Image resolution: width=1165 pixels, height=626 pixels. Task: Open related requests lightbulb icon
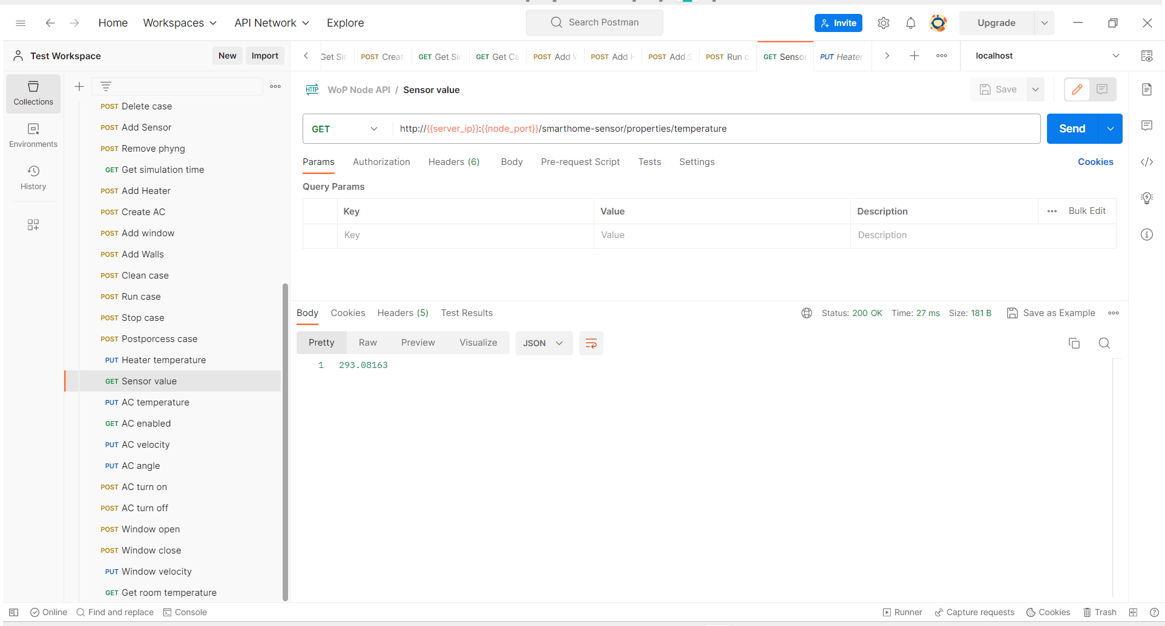(1147, 198)
